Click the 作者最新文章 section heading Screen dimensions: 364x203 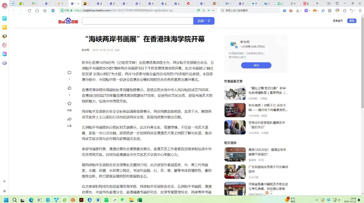pyautogui.click(x=233, y=81)
